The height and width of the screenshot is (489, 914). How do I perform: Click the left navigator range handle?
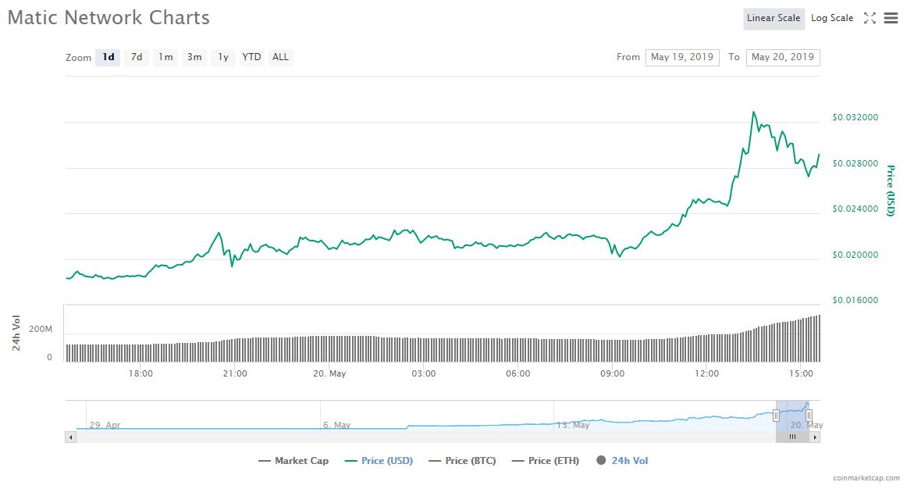pyautogui.click(x=776, y=416)
